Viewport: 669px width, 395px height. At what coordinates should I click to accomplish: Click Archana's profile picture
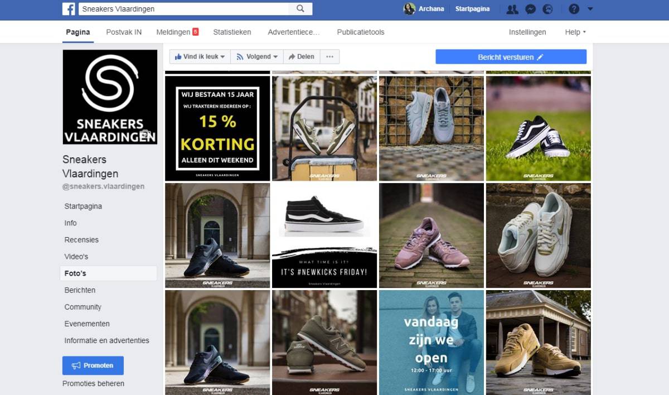pos(409,9)
